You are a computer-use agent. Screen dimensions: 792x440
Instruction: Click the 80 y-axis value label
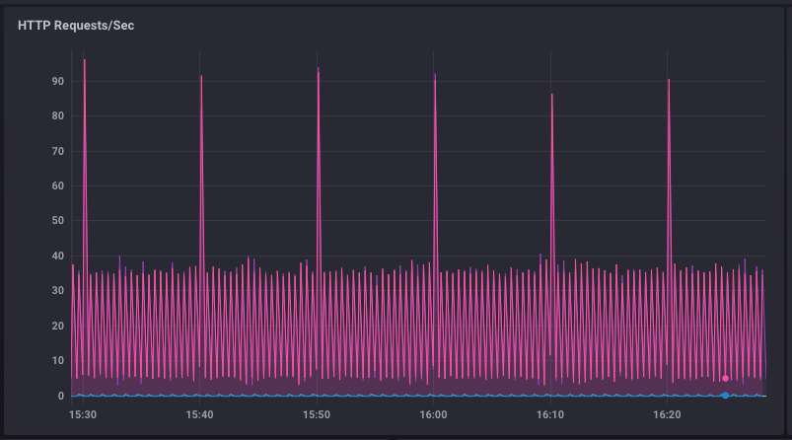point(57,116)
